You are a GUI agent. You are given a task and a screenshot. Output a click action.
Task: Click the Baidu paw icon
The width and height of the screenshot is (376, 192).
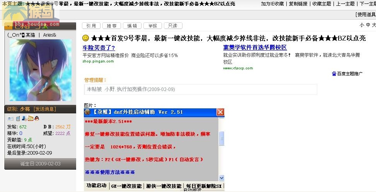tap(334, 74)
